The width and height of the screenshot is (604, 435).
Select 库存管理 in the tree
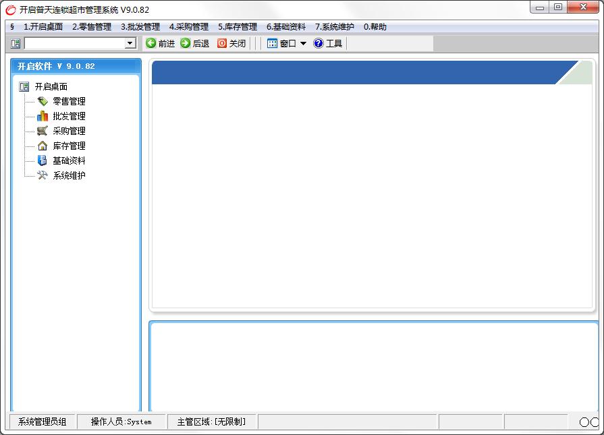pyautogui.click(x=69, y=146)
